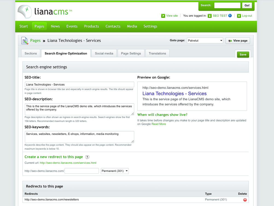Switch to the Social media tab
Screen dimensions: 274x206
104,54
